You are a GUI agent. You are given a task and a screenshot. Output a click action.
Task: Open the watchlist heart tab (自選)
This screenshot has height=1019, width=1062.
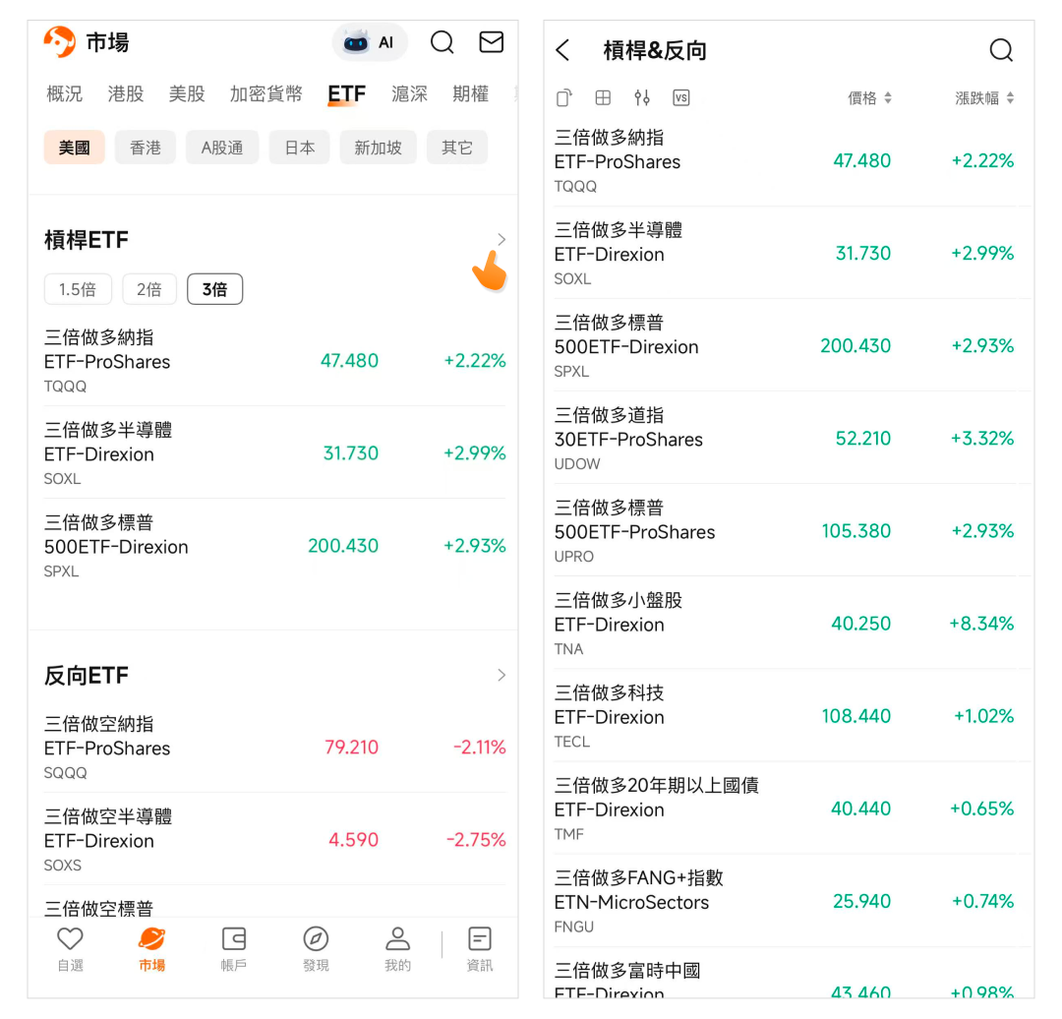[70, 948]
